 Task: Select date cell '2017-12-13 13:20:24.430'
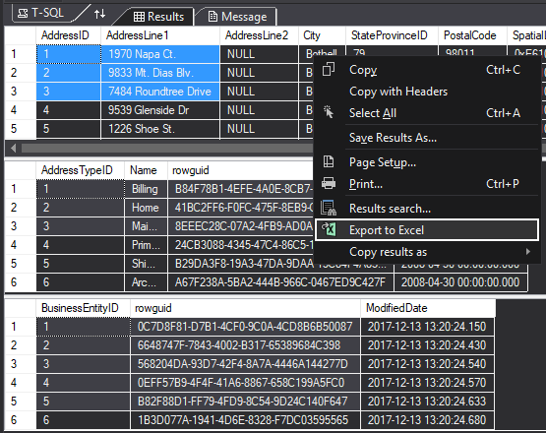[428, 345]
